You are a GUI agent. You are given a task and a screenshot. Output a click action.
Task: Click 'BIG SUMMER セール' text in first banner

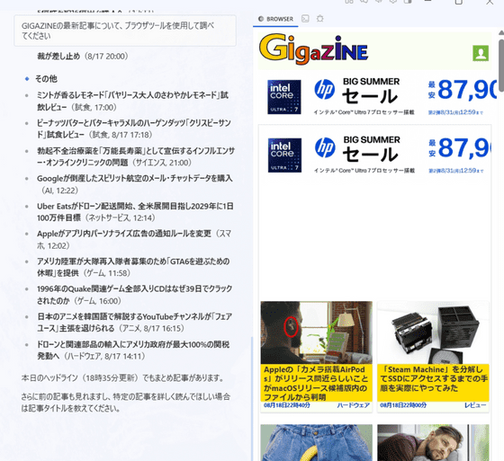[x=371, y=91]
